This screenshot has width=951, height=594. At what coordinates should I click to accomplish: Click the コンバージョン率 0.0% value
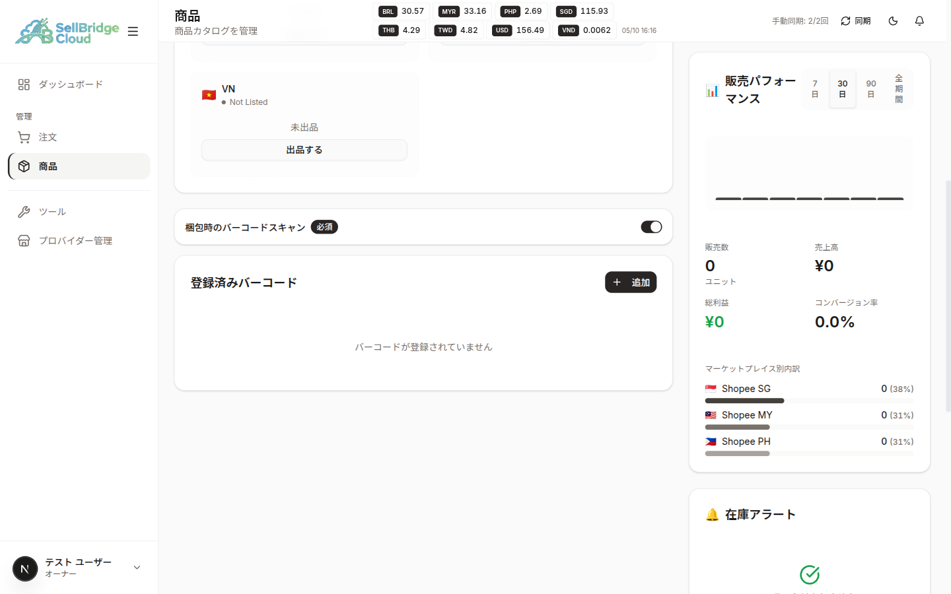tap(835, 322)
